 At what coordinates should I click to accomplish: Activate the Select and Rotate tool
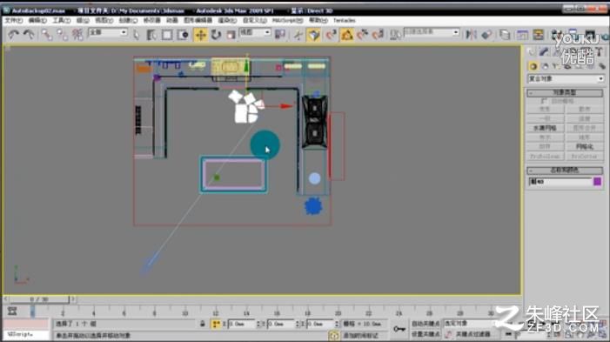pos(216,35)
